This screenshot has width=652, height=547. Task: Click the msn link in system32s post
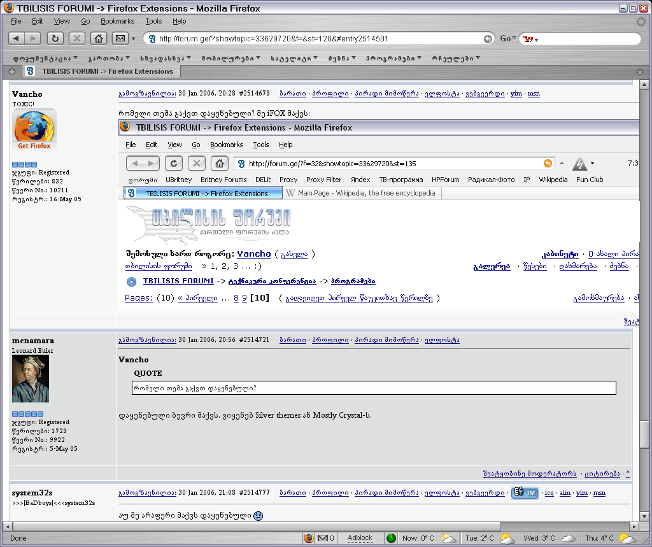click(599, 493)
